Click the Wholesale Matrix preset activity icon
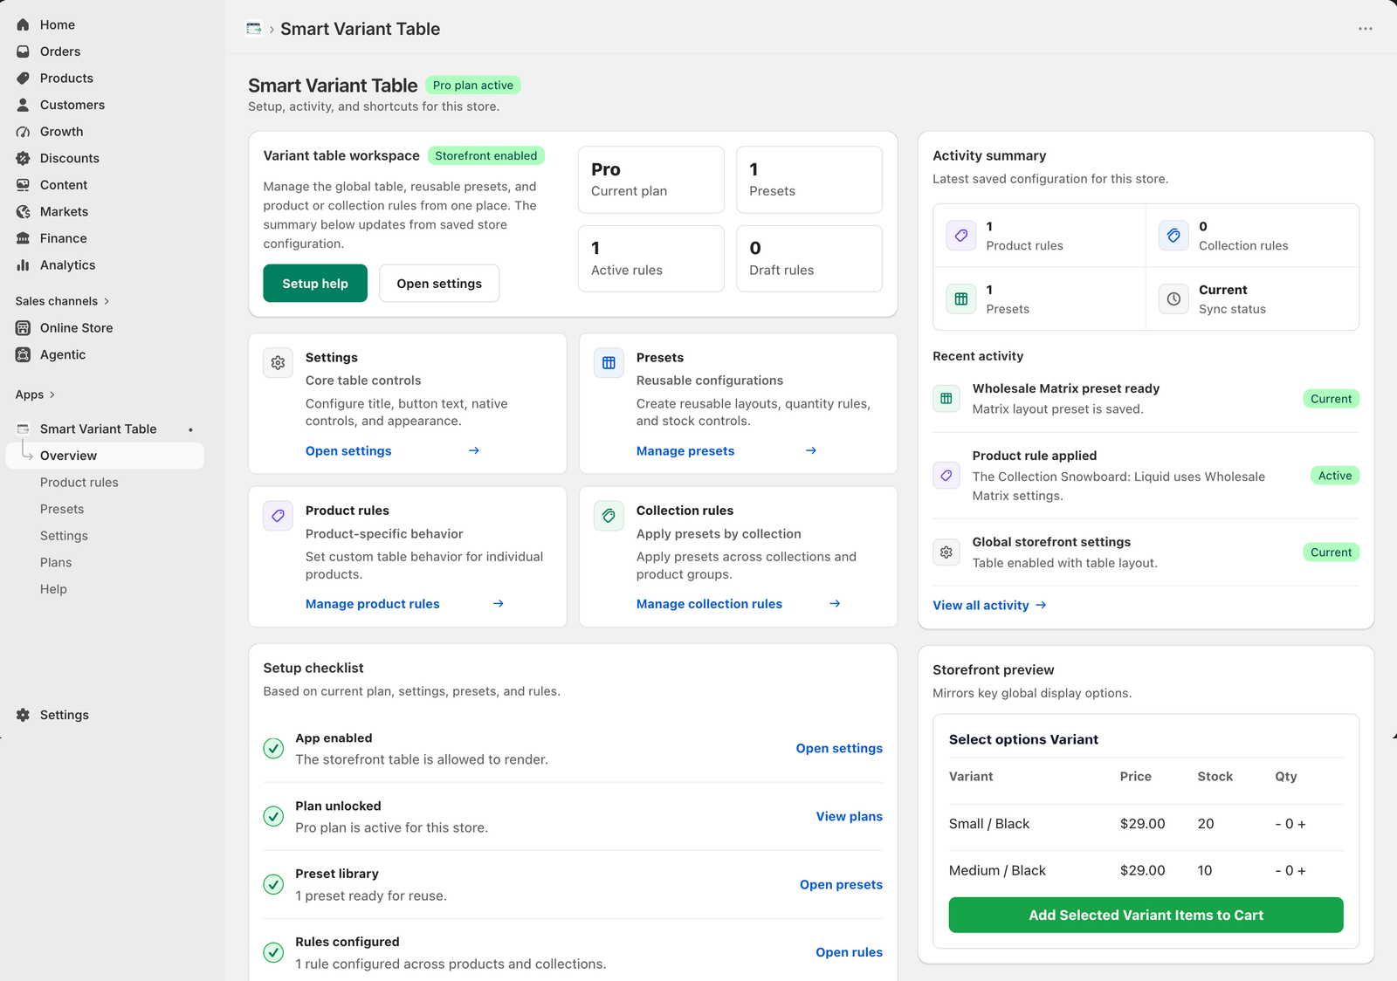The width and height of the screenshot is (1397, 981). [x=946, y=399]
